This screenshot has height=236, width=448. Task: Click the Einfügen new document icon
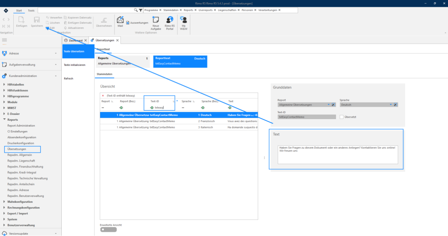pos(21,20)
